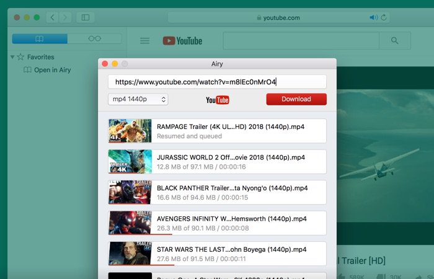This screenshot has width=434, height=279.
Task: Open YouTube hamburger menu
Action: 144,41
